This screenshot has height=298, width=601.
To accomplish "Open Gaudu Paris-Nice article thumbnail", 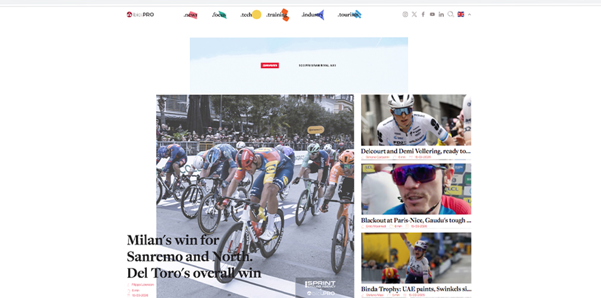I will (x=416, y=189).
